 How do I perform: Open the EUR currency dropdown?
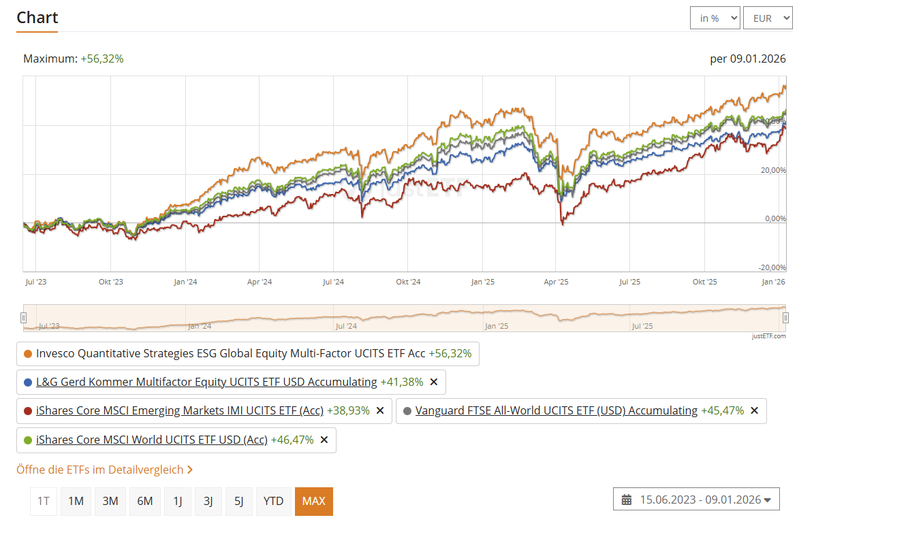[768, 18]
